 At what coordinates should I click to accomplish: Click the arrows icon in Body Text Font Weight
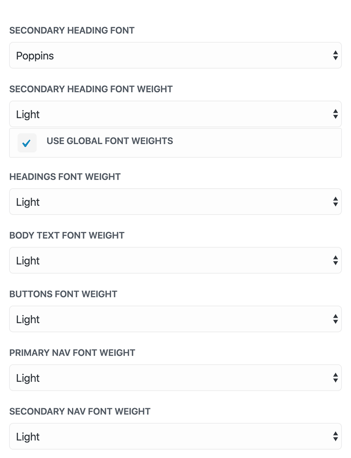336,260
